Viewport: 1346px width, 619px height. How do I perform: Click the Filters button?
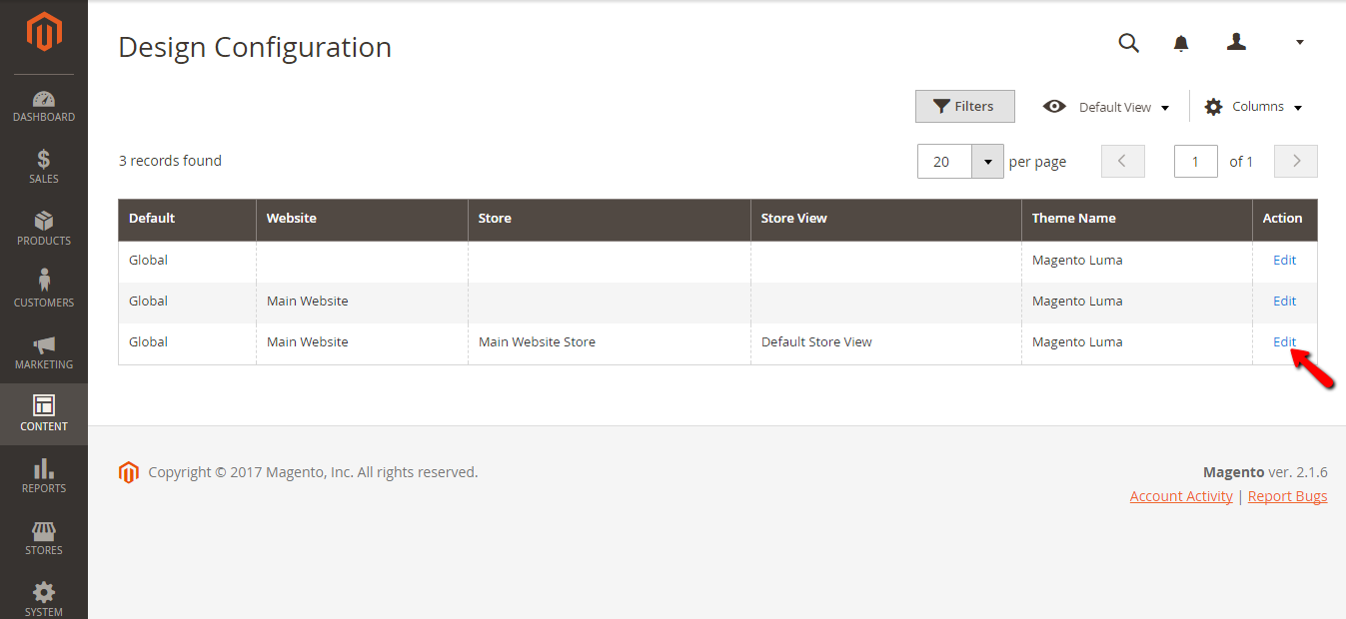(x=964, y=107)
